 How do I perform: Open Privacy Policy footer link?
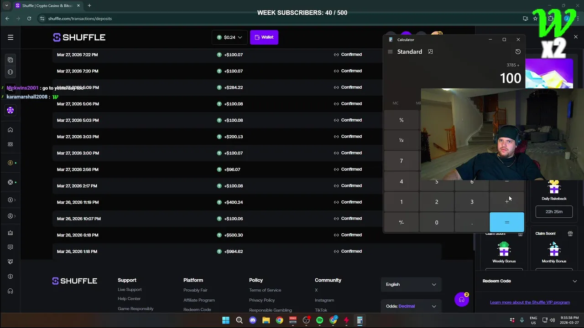[262, 300]
